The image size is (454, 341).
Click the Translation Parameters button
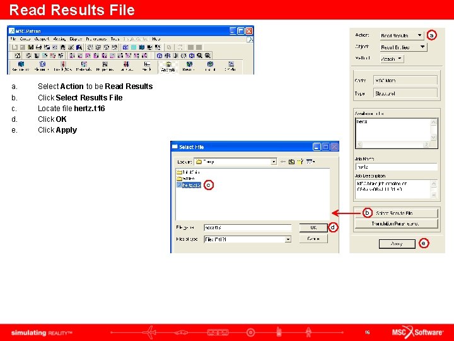click(397, 224)
